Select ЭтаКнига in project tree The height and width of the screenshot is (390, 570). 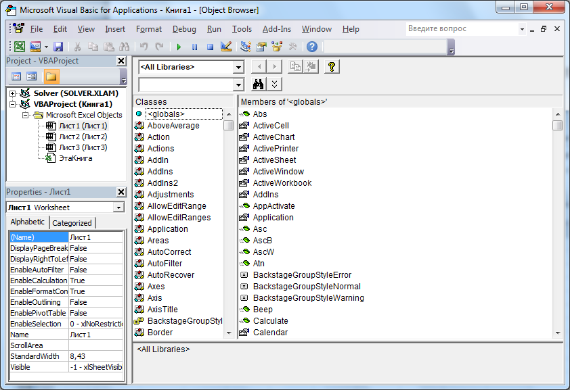click(76, 159)
